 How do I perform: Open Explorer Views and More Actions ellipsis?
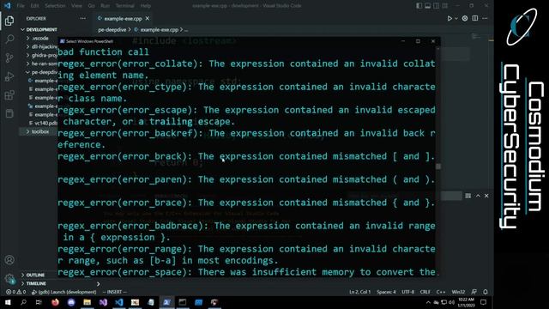click(x=82, y=19)
